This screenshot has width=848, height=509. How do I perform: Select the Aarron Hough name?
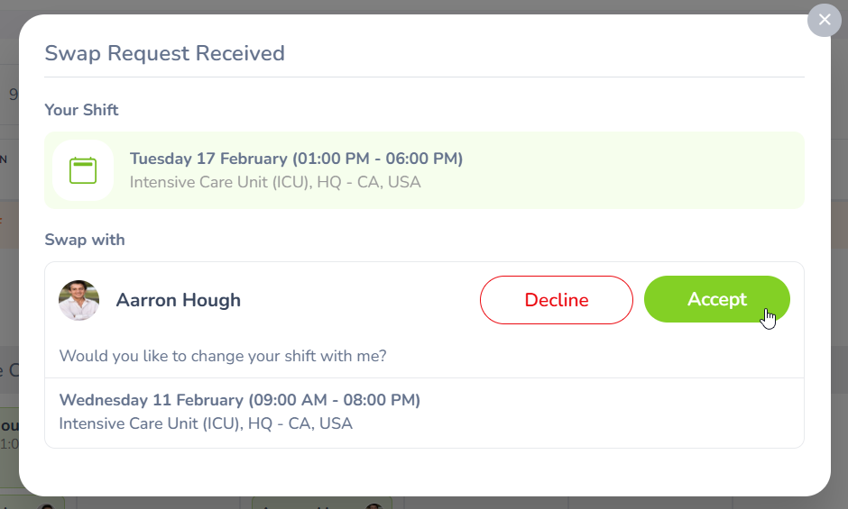tap(178, 300)
